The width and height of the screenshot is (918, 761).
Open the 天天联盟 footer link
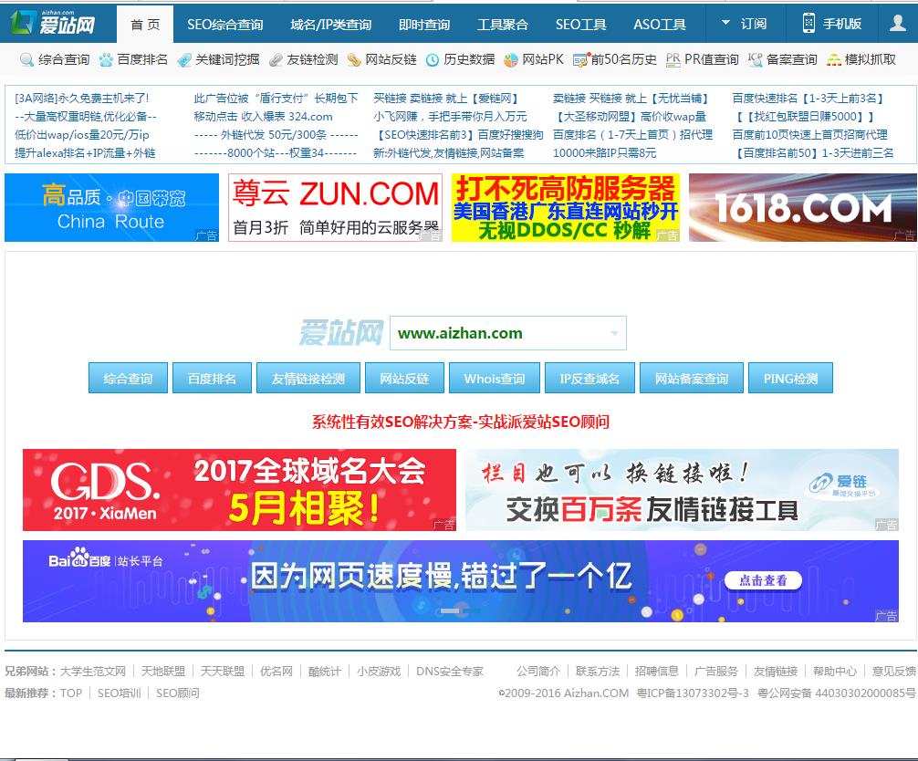click(x=223, y=671)
